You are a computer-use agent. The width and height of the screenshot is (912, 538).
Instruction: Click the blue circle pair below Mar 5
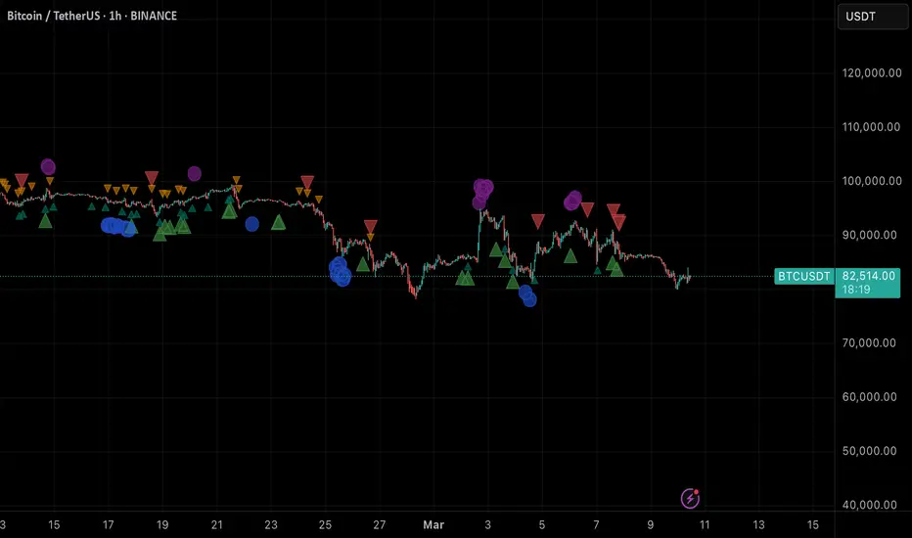527,296
